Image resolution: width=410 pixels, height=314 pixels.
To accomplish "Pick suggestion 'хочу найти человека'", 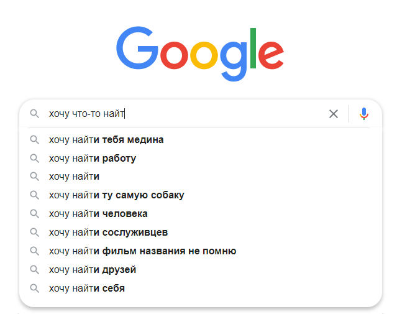I will (x=200, y=214).
